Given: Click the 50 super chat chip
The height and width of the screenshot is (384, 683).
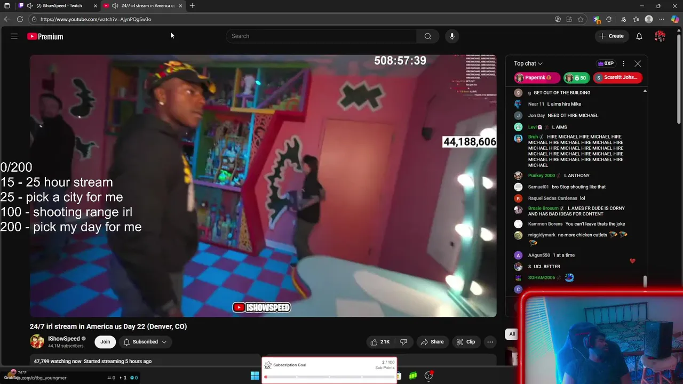Looking at the screenshot, I should point(576,78).
